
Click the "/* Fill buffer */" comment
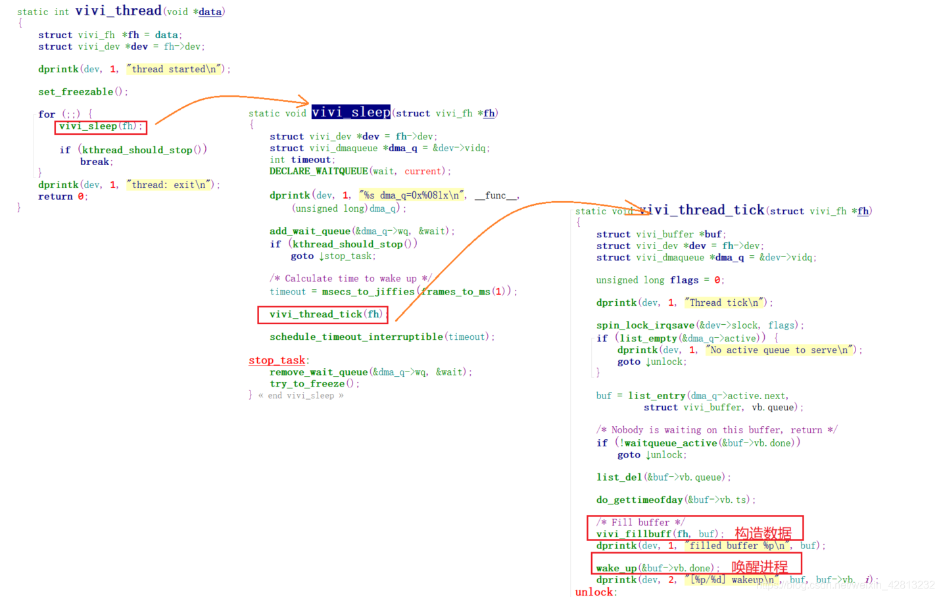point(640,523)
